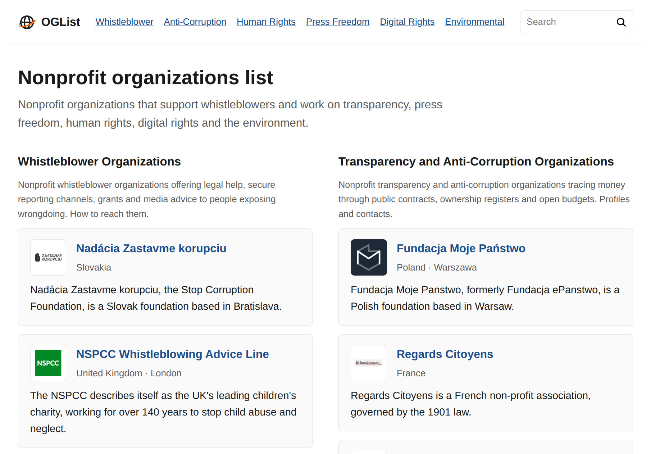Click the Stop Corruption Foundation description text
651x454 pixels.
pos(156,298)
